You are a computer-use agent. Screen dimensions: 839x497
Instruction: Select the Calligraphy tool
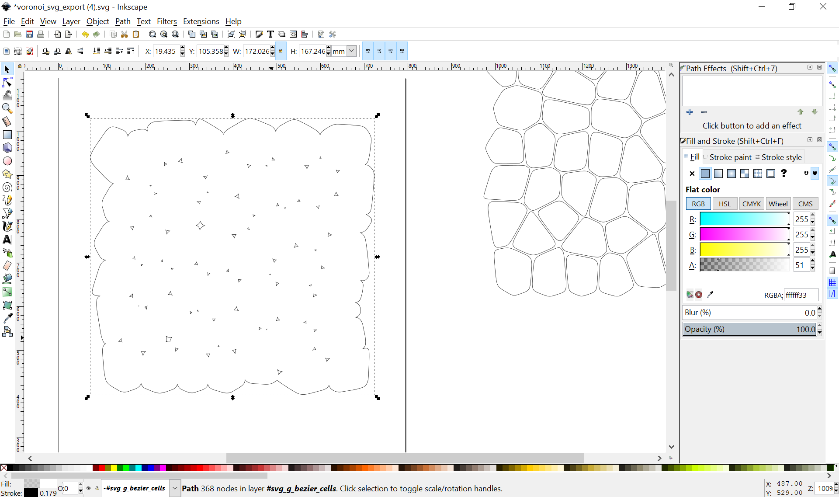coord(7,226)
